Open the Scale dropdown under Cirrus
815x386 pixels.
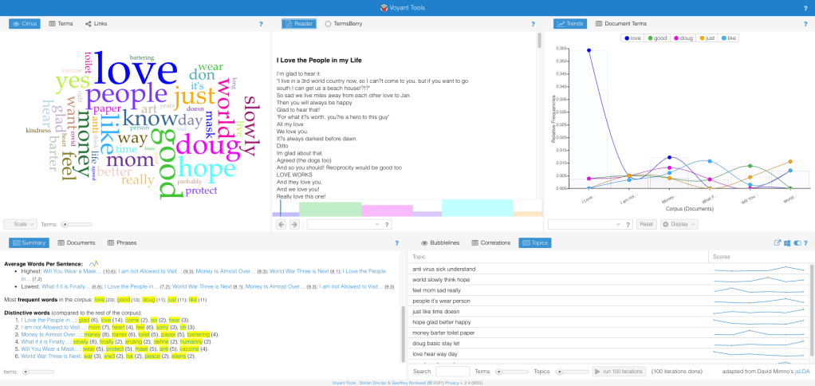pos(20,225)
